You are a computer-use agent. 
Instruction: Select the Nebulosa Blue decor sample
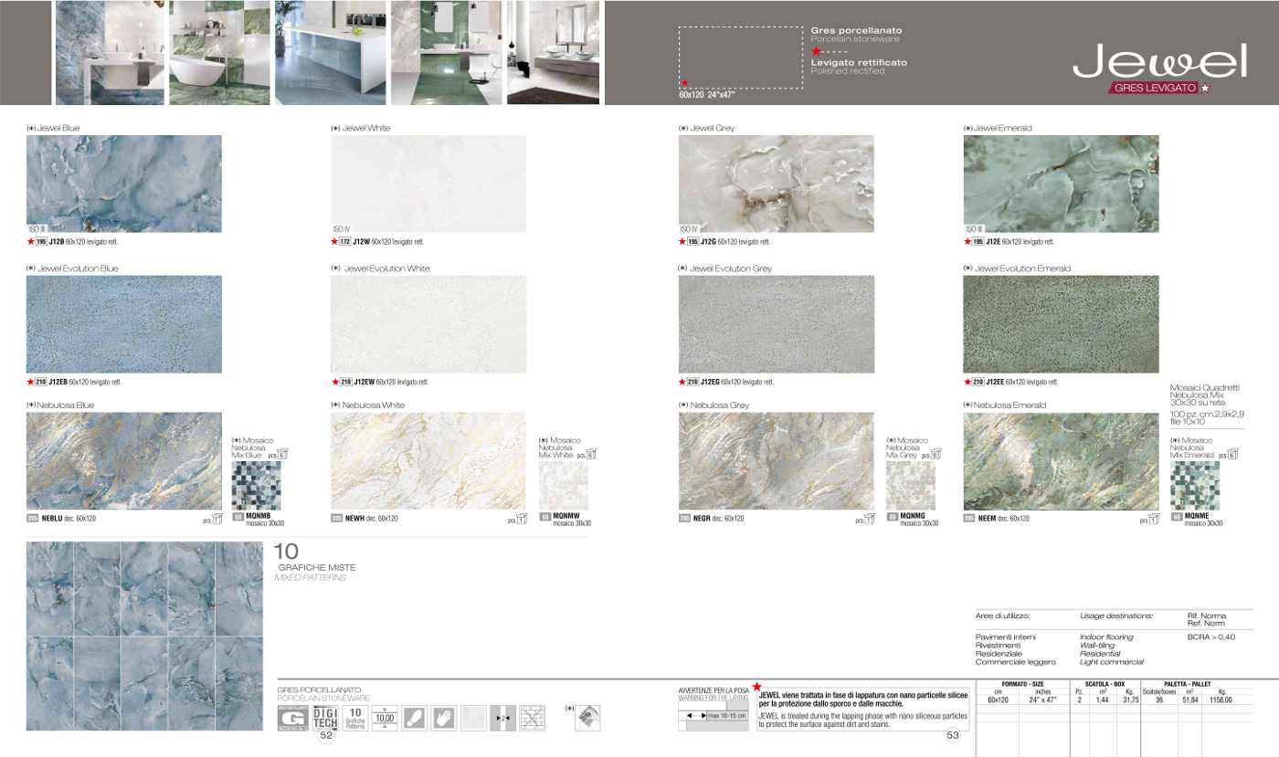point(124,461)
